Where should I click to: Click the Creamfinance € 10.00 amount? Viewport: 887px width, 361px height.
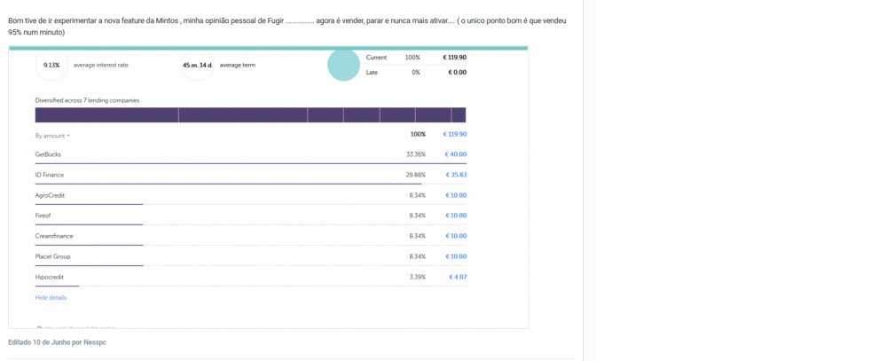(454, 236)
